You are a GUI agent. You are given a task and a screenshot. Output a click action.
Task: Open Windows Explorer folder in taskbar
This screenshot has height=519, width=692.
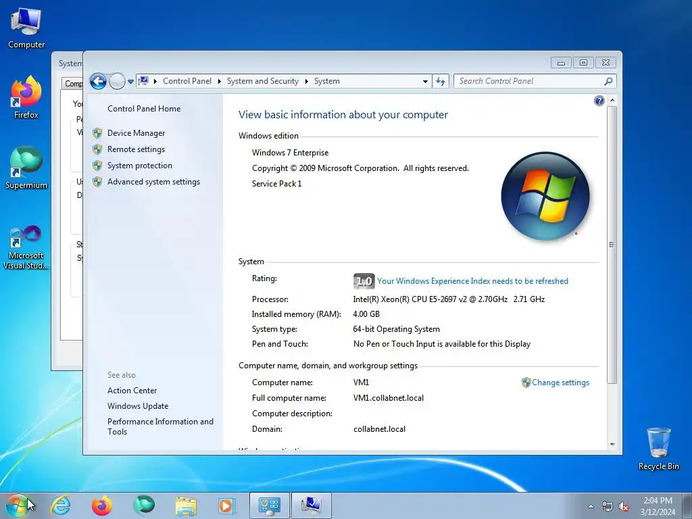186,505
